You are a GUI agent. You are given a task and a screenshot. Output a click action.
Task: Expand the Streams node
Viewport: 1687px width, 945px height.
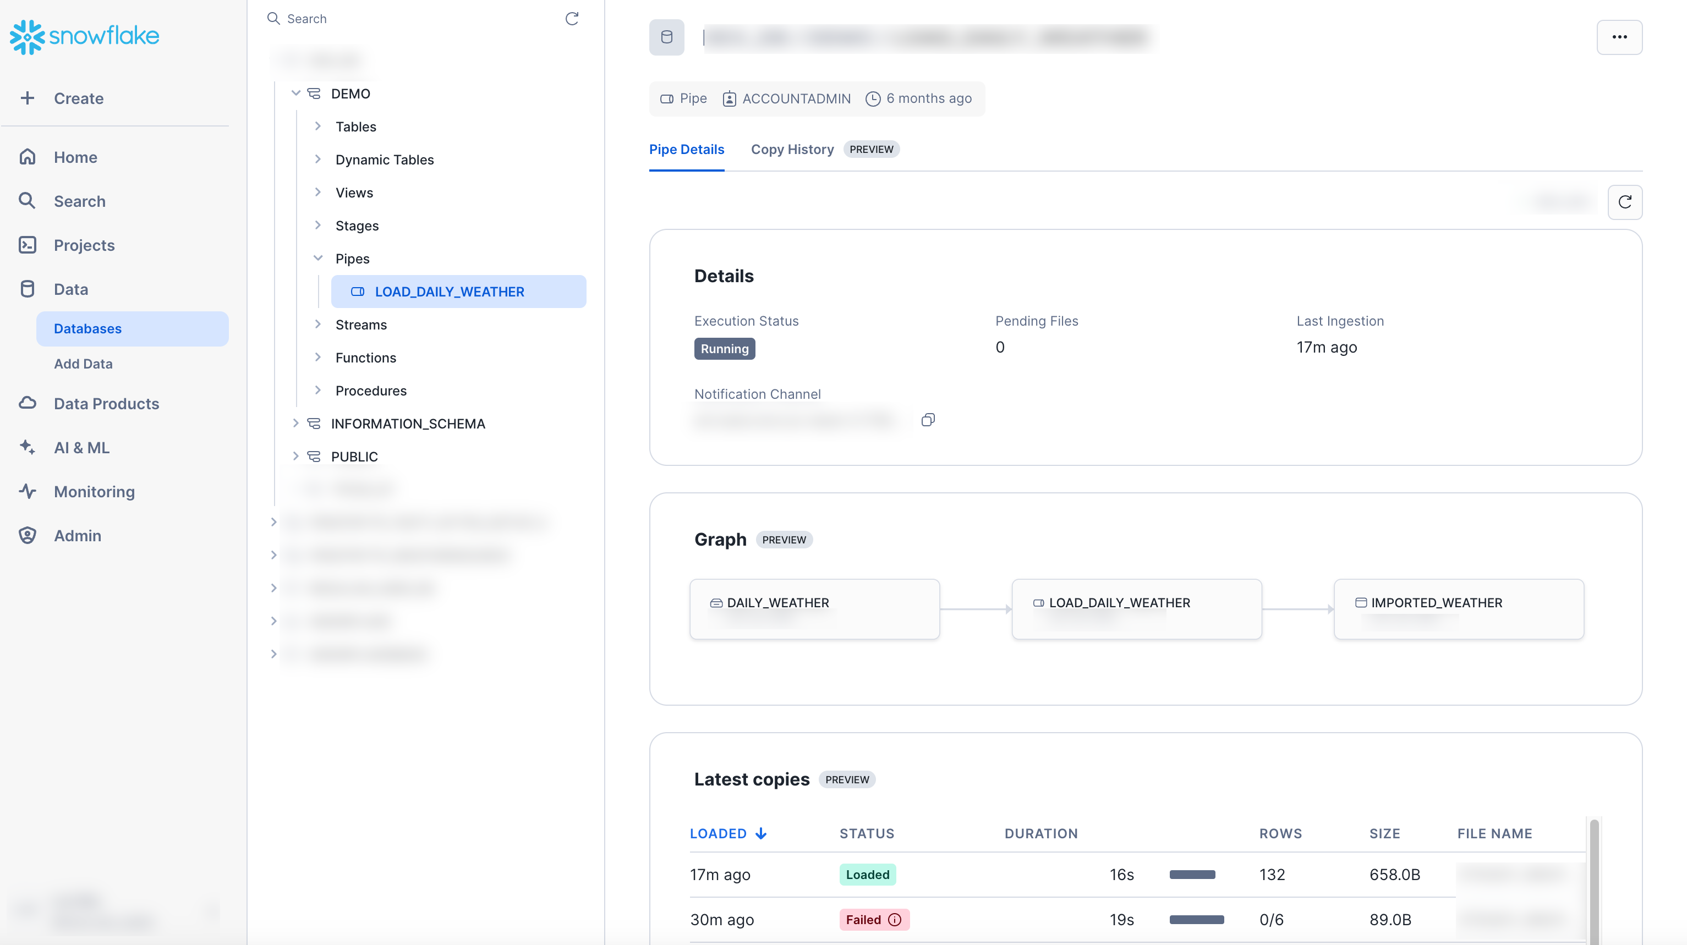317,324
